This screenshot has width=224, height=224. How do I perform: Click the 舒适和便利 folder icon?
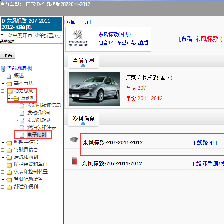9,187
